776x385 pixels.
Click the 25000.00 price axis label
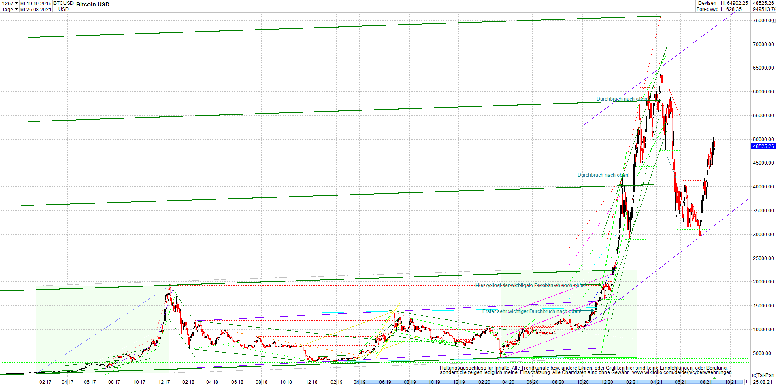point(763,258)
